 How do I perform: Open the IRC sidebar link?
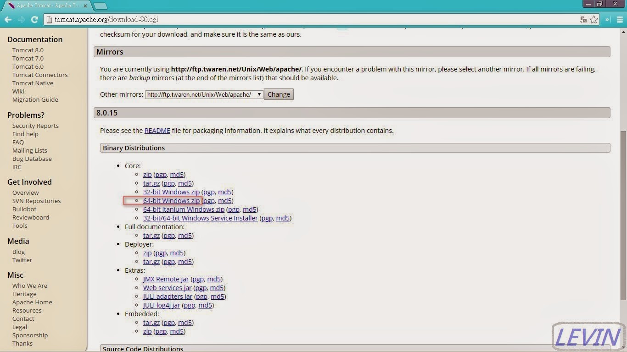point(17,167)
